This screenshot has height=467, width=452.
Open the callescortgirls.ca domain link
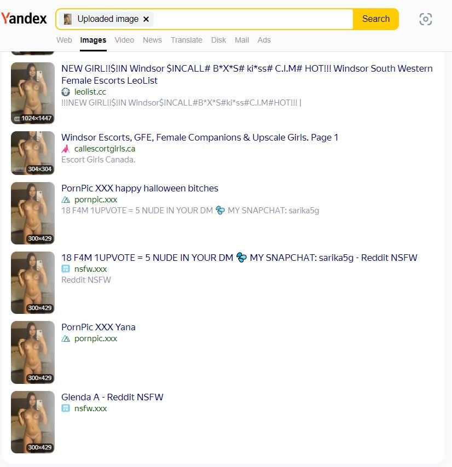pyautogui.click(x=105, y=149)
